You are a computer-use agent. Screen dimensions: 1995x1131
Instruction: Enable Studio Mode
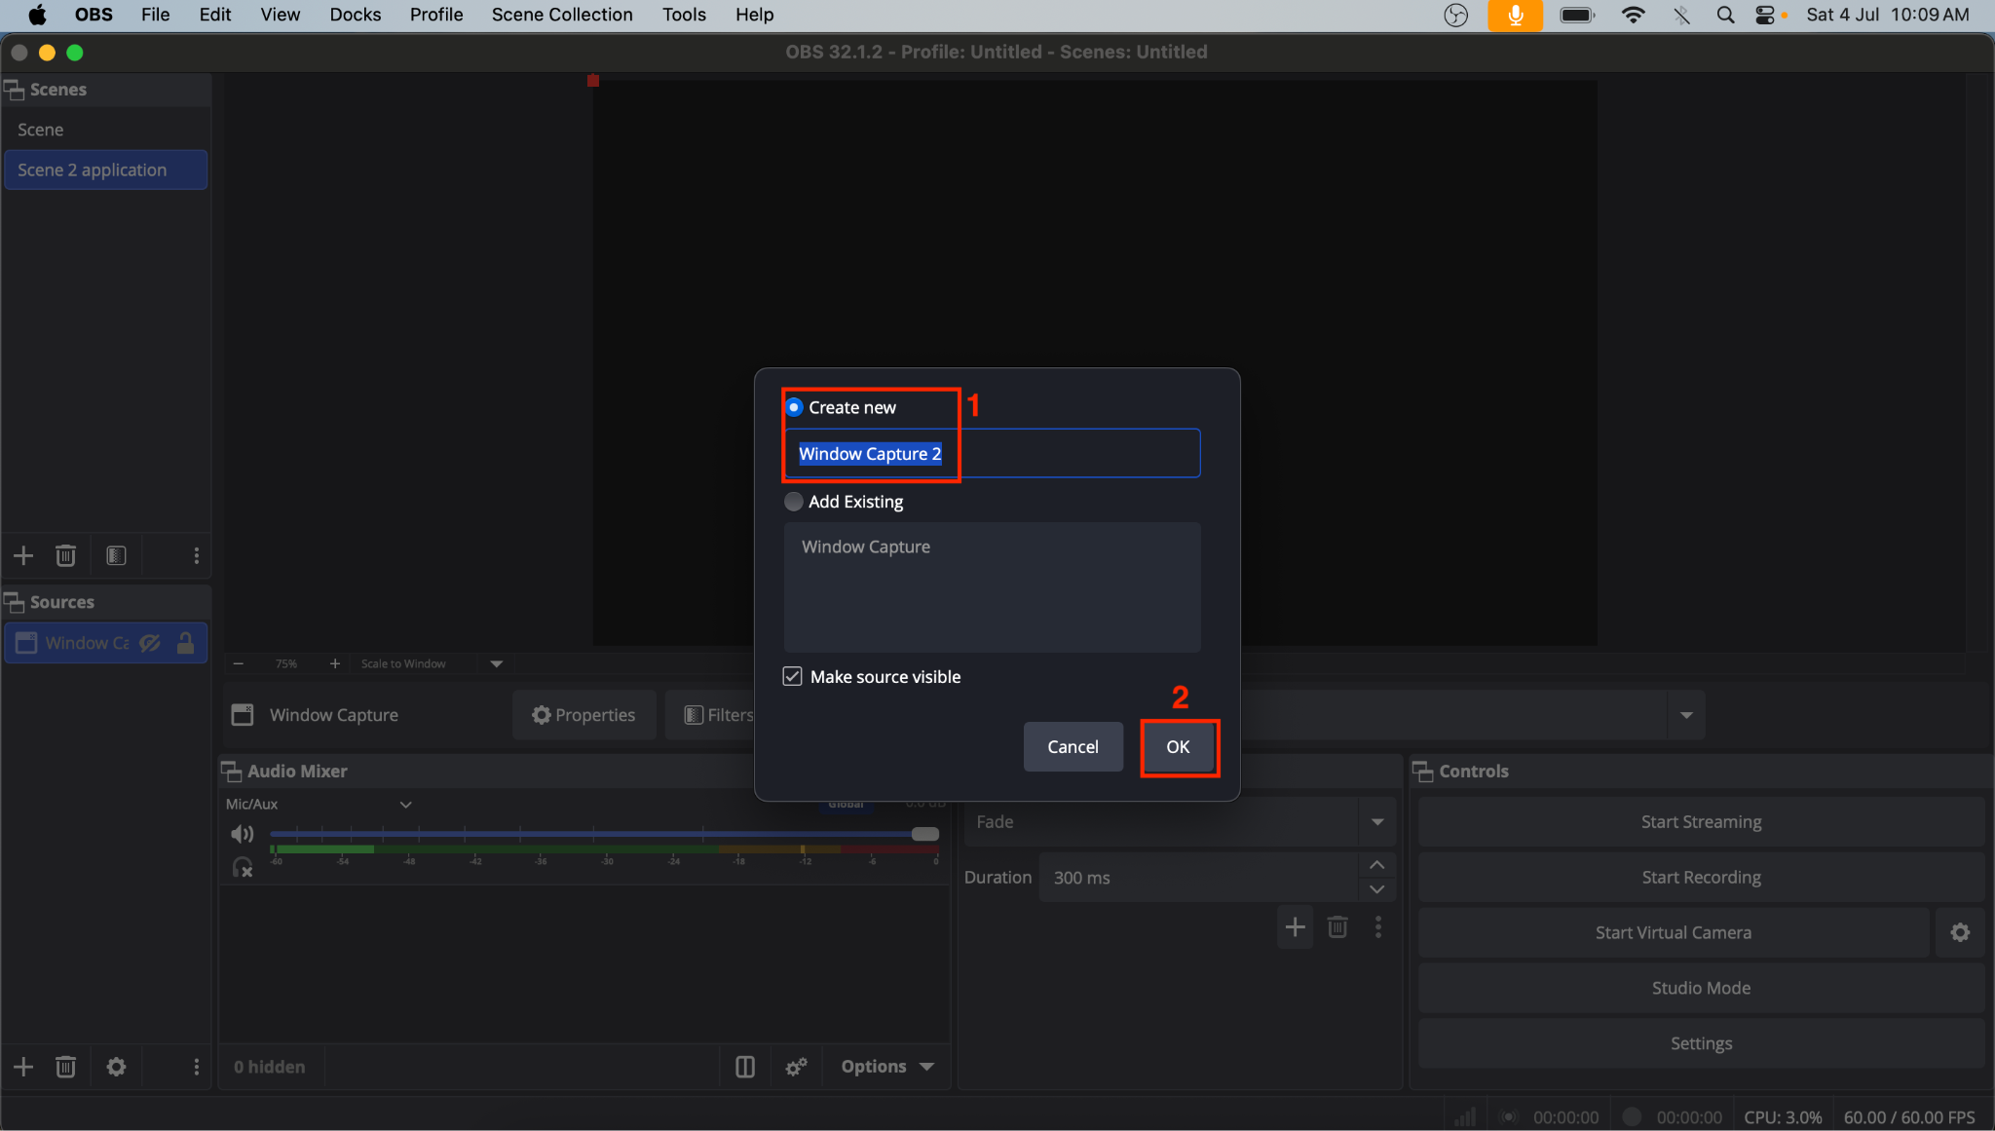pyautogui.click(x=1701, y=988)
